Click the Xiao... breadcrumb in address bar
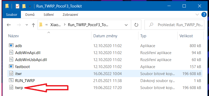 coord(55,25)
